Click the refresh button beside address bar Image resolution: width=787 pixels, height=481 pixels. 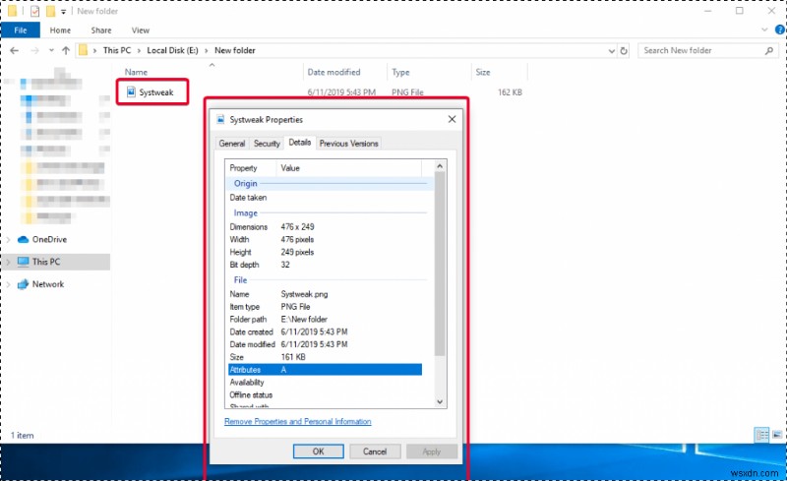625,50
